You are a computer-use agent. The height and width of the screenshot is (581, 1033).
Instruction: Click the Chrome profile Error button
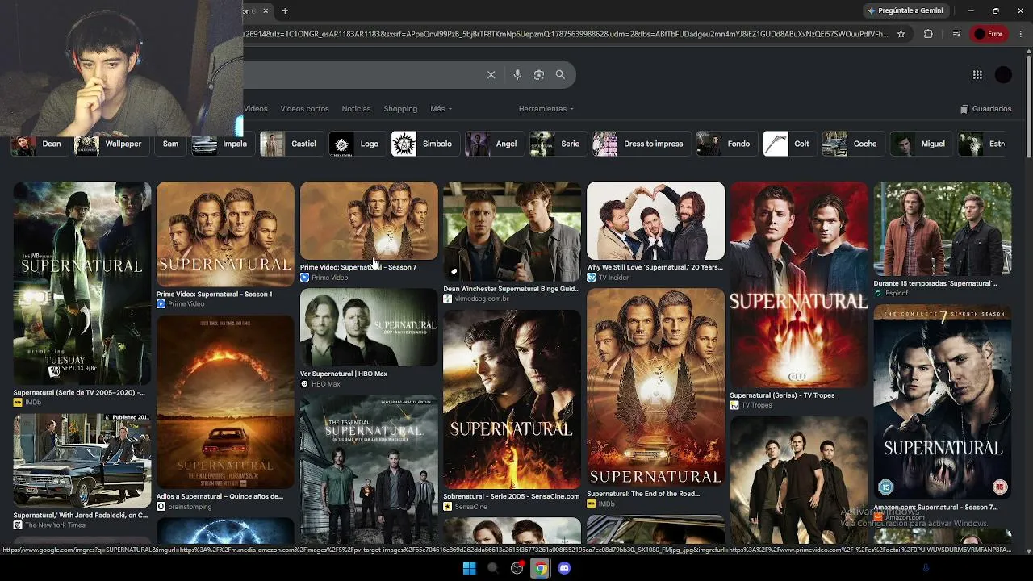(989, 34)
